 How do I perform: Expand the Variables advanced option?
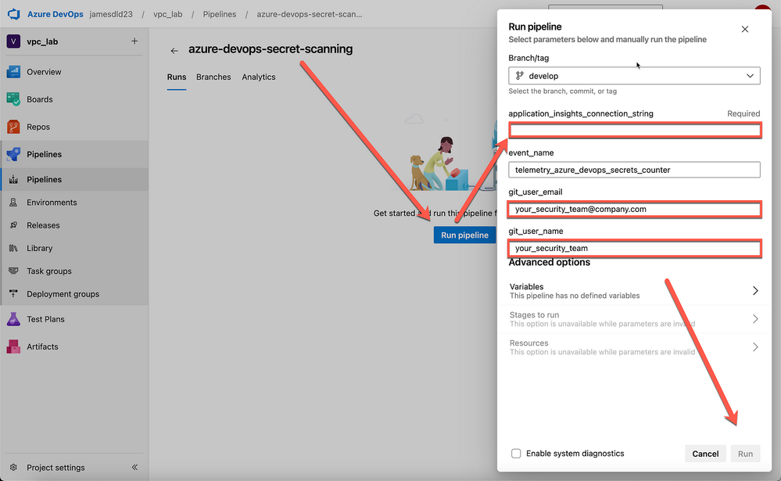point(634,291)
